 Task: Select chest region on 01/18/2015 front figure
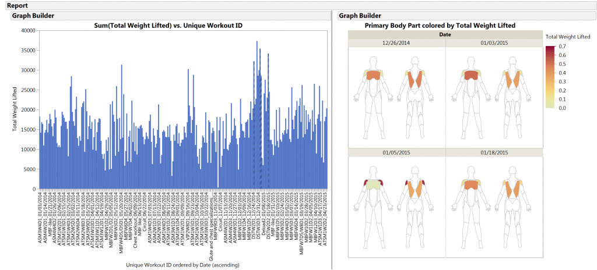[x=471, y=185]
